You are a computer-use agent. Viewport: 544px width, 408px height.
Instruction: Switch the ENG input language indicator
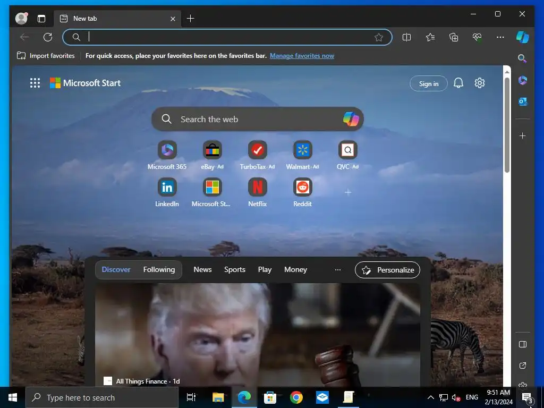(x=472, y=397)
